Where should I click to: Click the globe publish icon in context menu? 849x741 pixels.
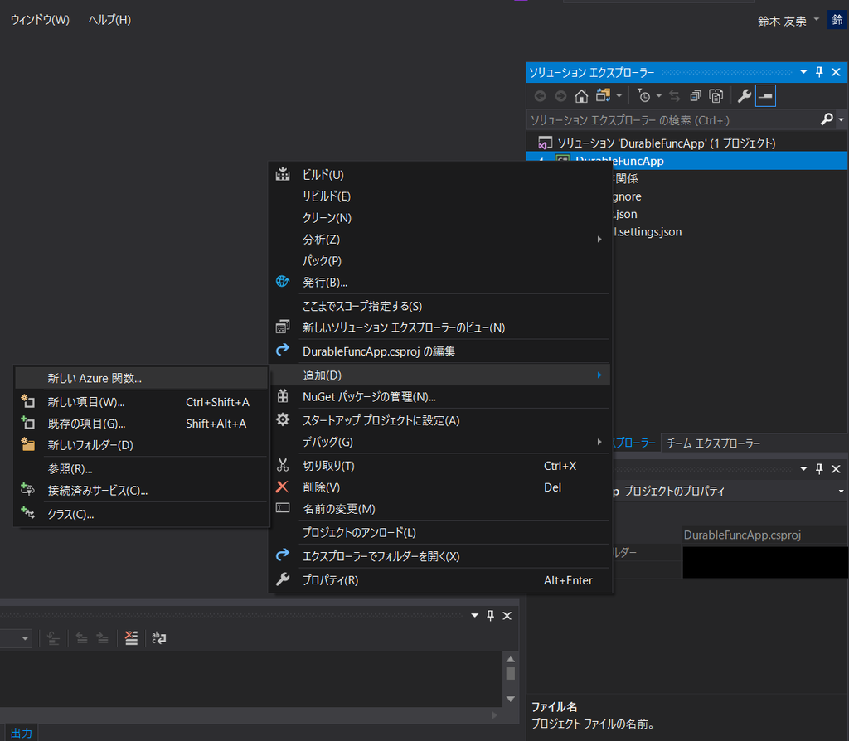tap(283, 282)
